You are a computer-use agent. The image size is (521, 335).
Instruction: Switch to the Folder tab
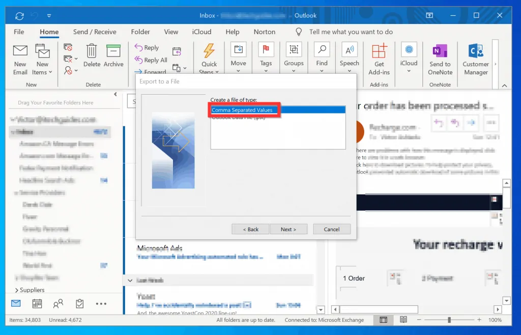click(140, 32)
